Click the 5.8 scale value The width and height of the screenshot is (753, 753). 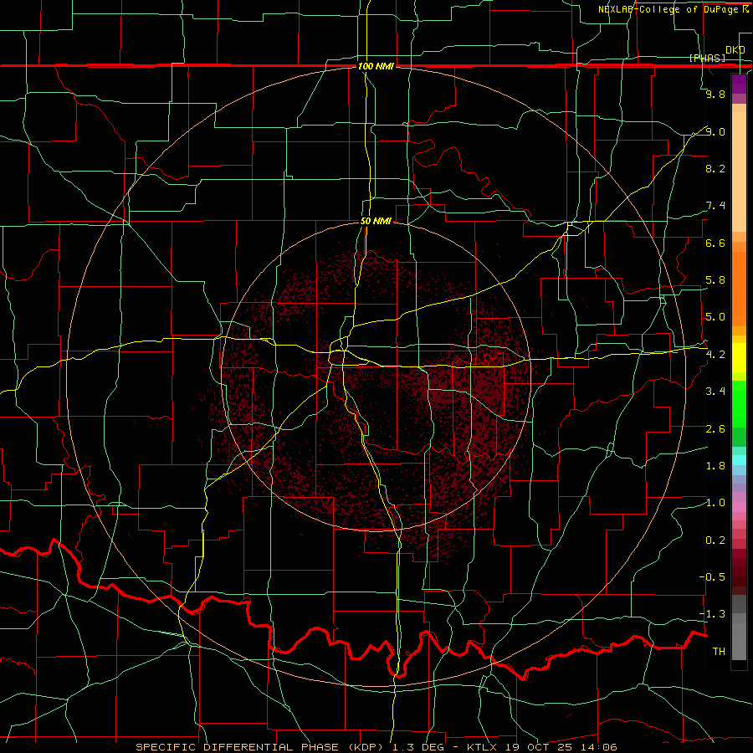click(x=715, y=280)
